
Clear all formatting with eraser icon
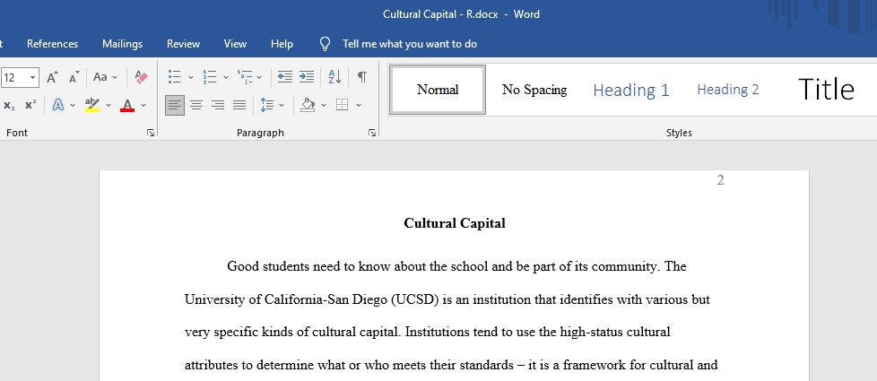tap(142, 77)
